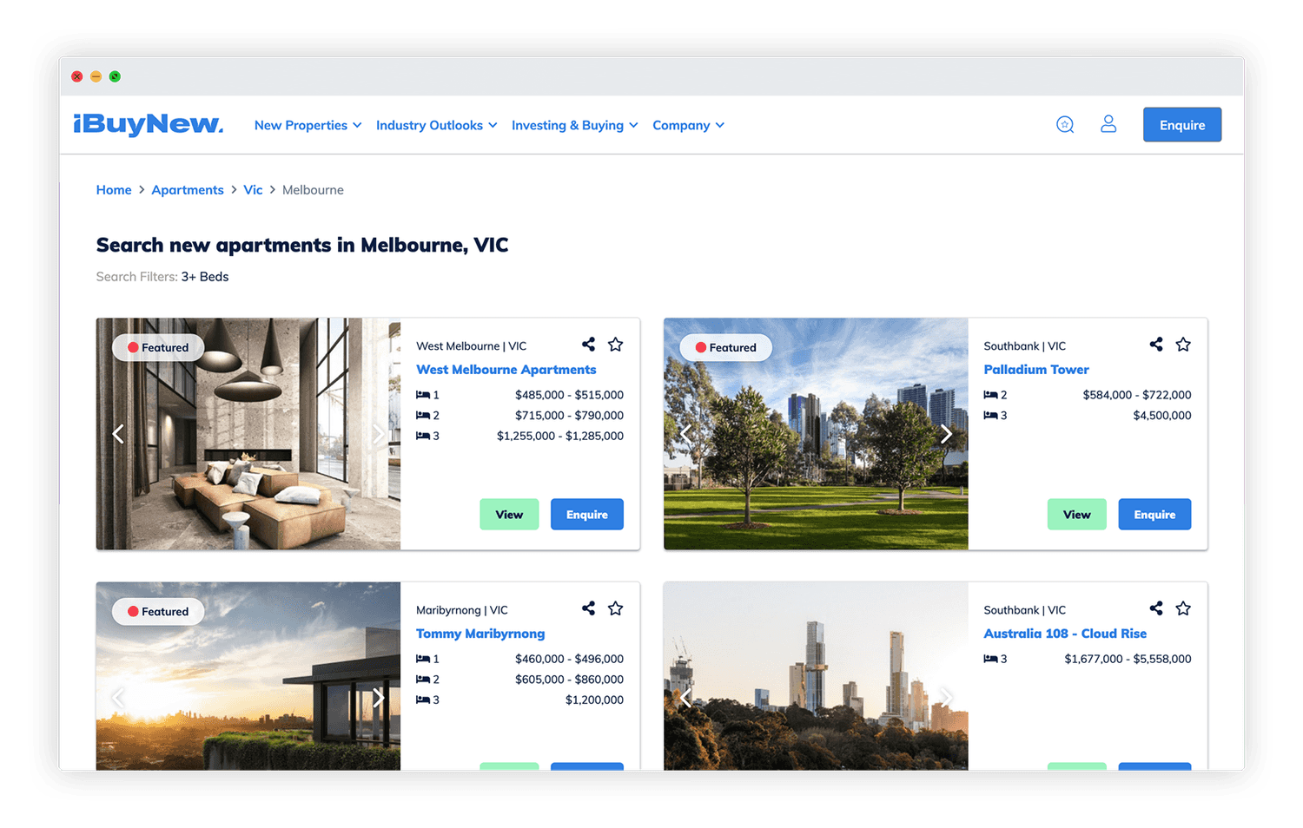Click Featured badge on Tommy Maribyrnong
The image size is (1303, 828).
158,611
